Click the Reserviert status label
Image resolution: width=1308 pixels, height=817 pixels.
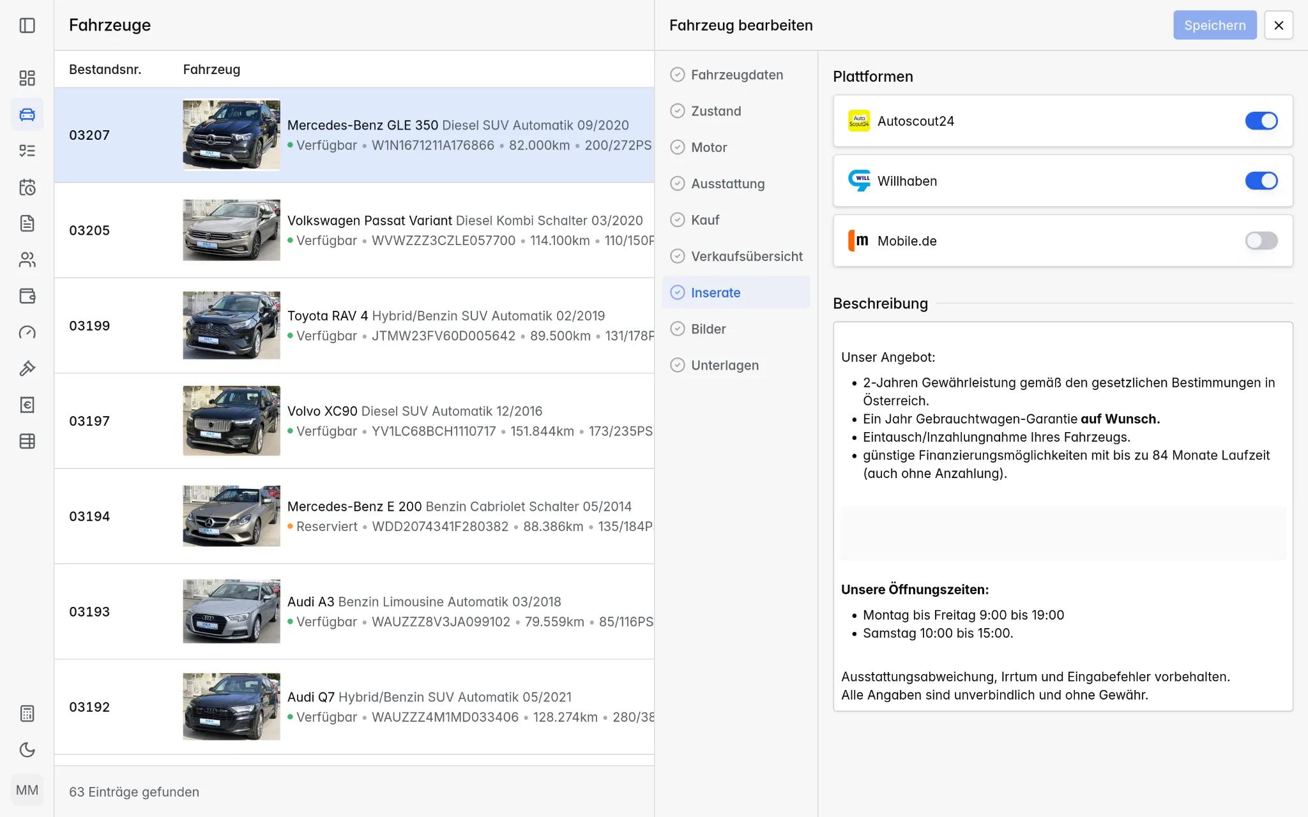pyautogui.click(x=327, y=527)
